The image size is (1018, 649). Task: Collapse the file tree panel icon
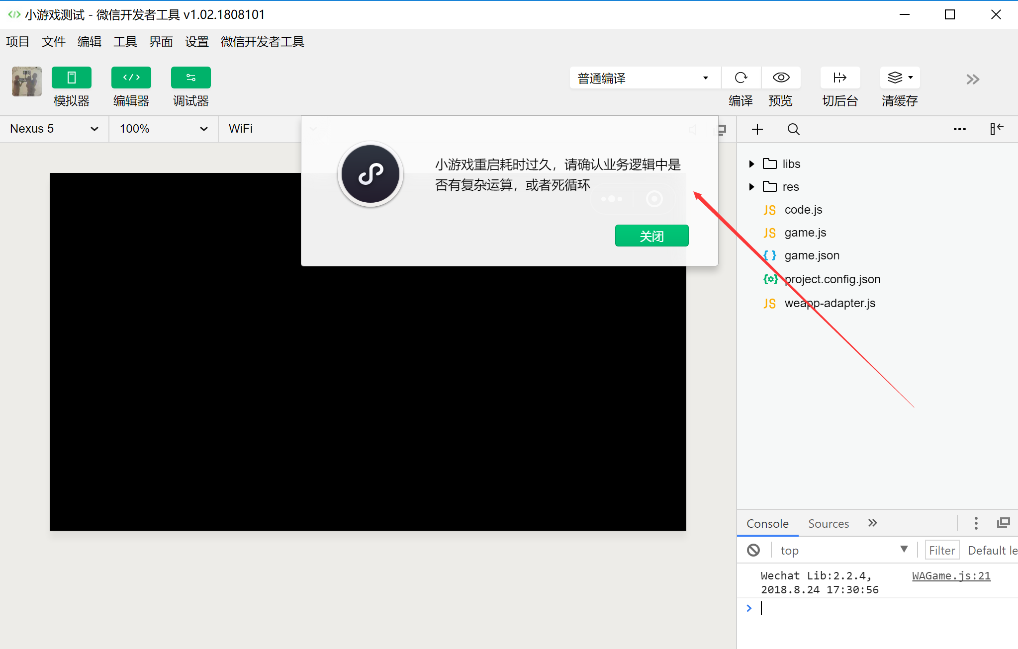[x=997, y=129]
